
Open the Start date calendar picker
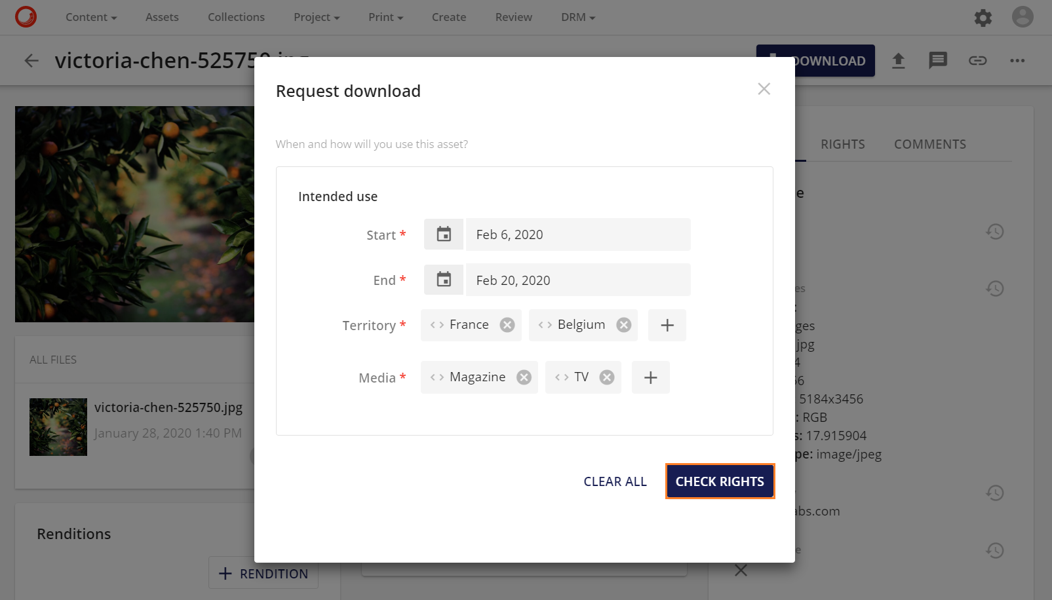(x=443, y=234)
